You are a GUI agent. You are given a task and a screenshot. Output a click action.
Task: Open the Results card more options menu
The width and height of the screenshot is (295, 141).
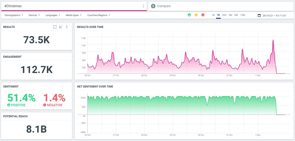tap(67, 27)
